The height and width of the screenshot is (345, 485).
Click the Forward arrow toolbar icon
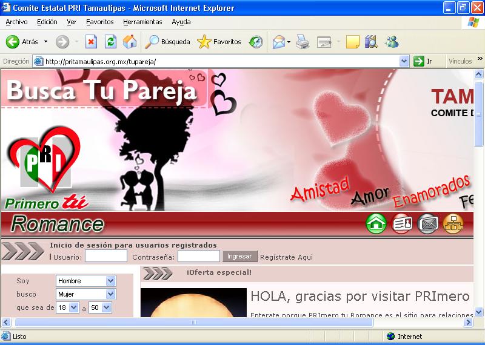[x=62, y=42]
